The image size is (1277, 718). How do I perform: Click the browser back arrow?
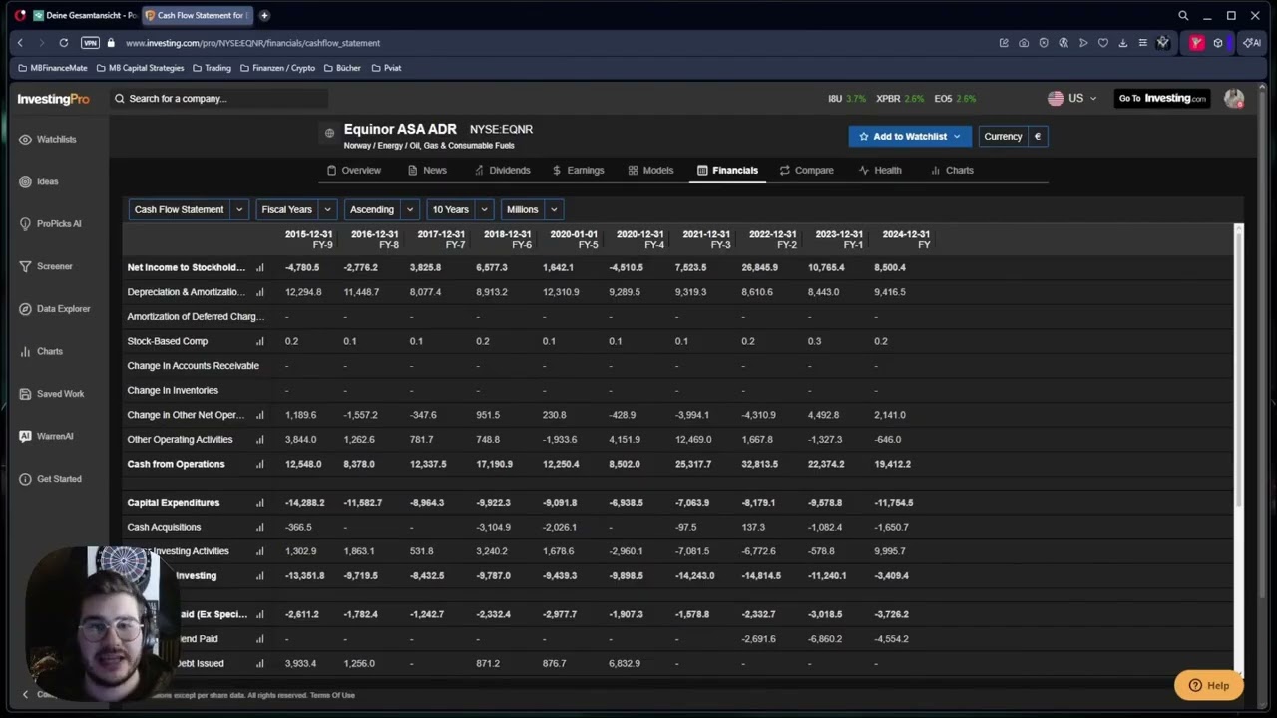click(20, 43)
